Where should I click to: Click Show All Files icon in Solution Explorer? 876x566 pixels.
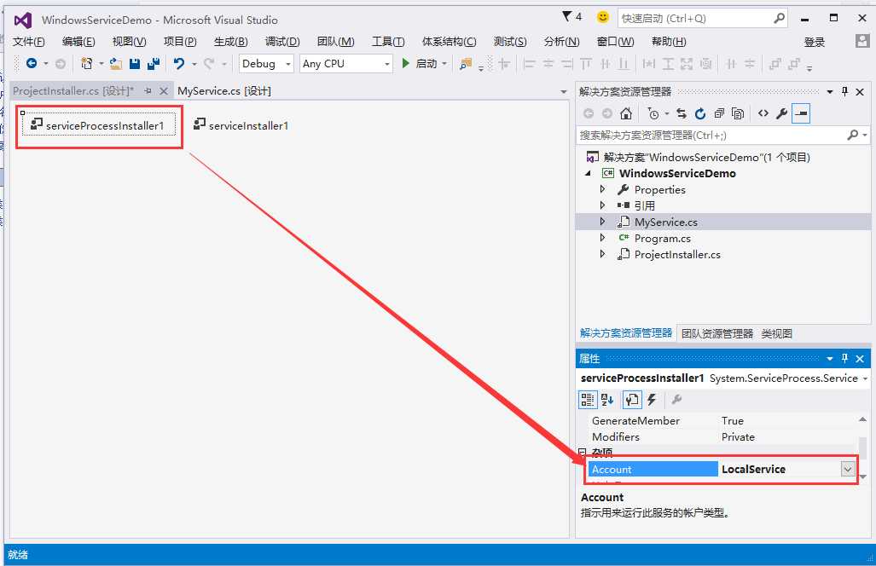738,114
